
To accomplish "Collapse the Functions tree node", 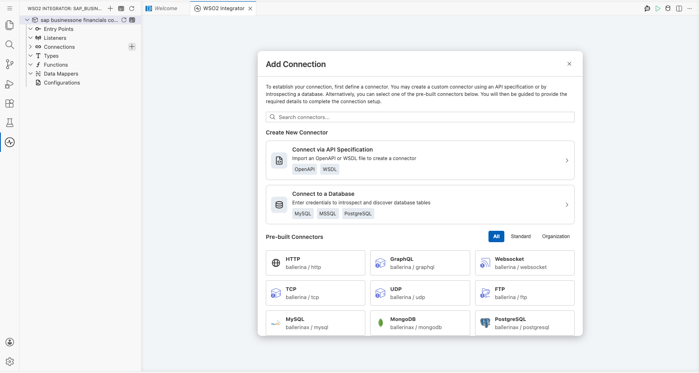I will 30,65.
